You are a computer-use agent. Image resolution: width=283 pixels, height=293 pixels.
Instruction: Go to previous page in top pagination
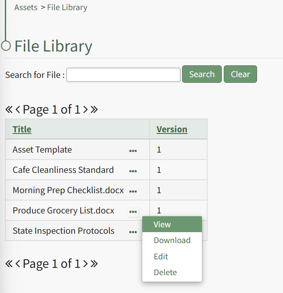click(18, 110)
